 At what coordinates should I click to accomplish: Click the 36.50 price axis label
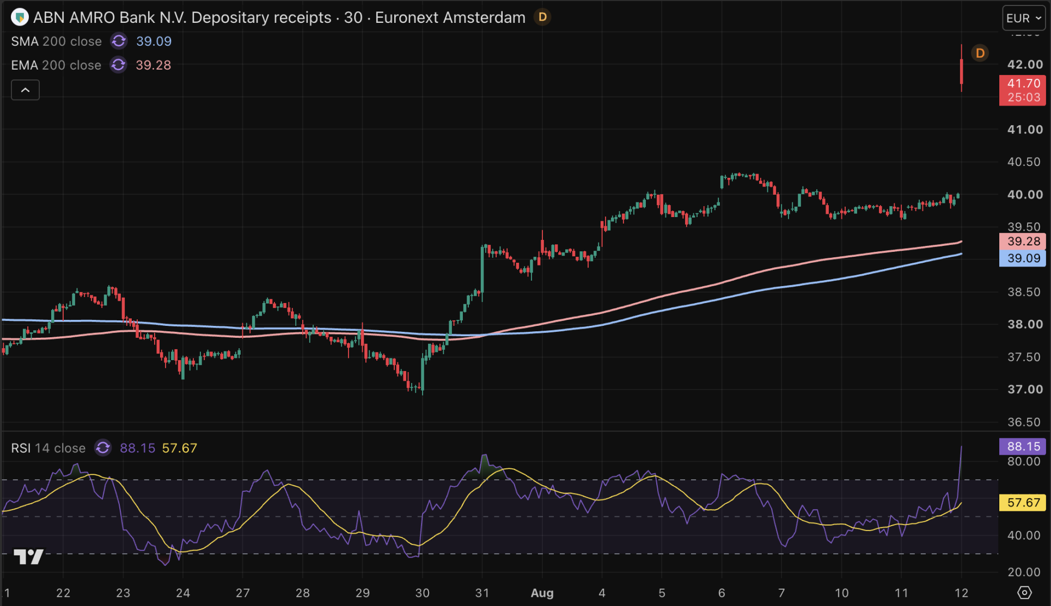pyautogui.click(x=1024, y=422)
